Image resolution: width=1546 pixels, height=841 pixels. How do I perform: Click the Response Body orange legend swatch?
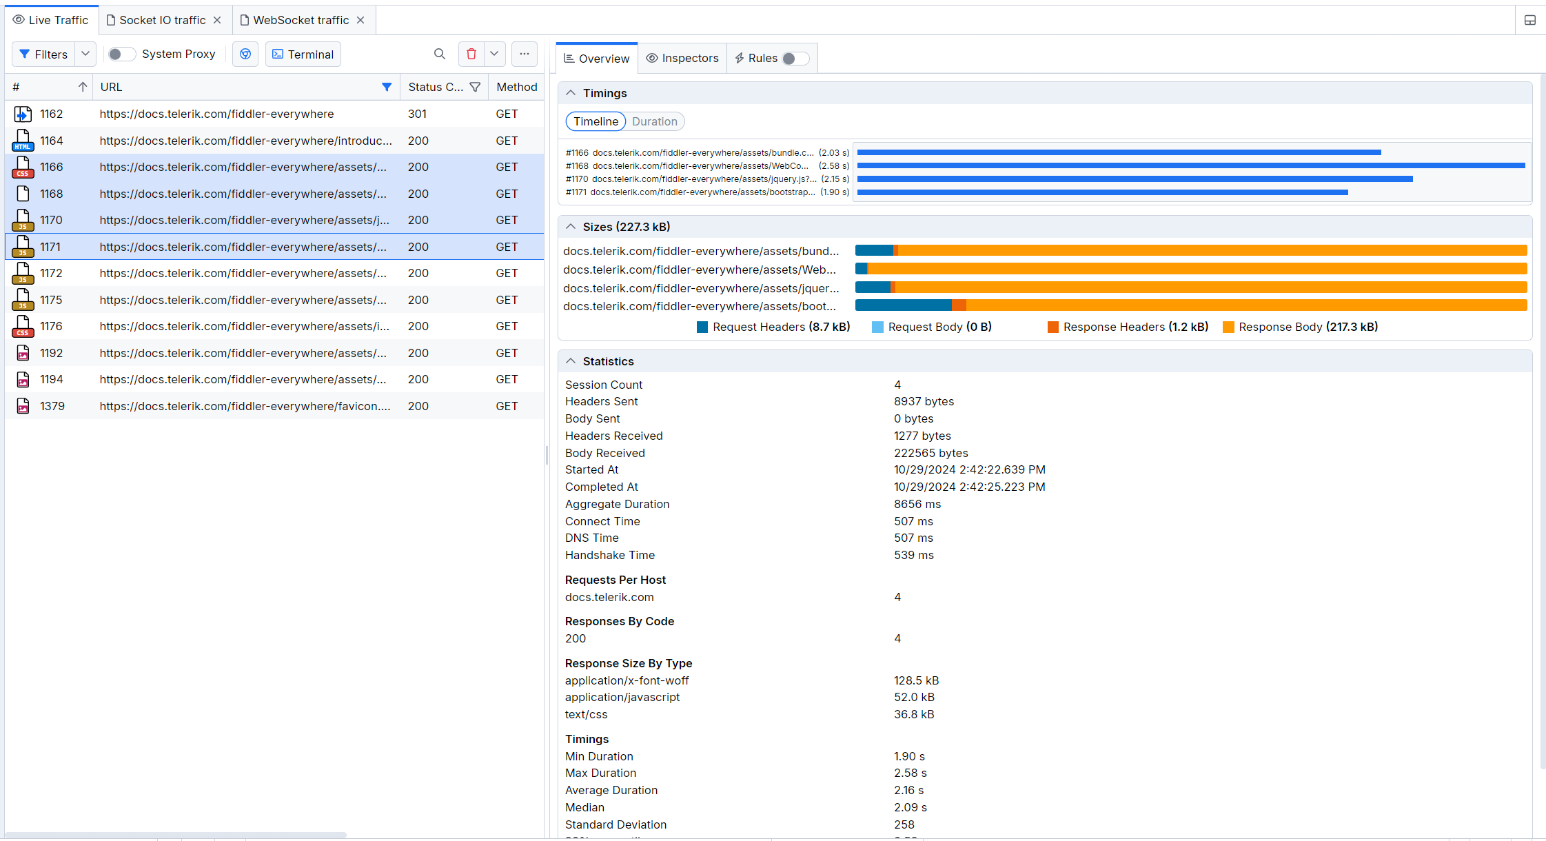[x=1228, y=327]
